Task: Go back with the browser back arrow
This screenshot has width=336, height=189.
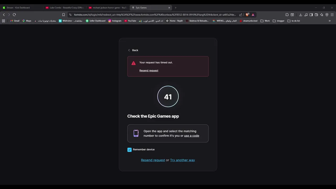Action: point(4,15)
